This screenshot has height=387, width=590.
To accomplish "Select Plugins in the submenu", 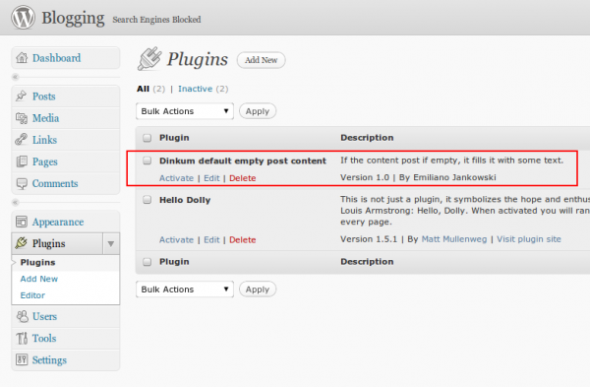I will point(37,262).
